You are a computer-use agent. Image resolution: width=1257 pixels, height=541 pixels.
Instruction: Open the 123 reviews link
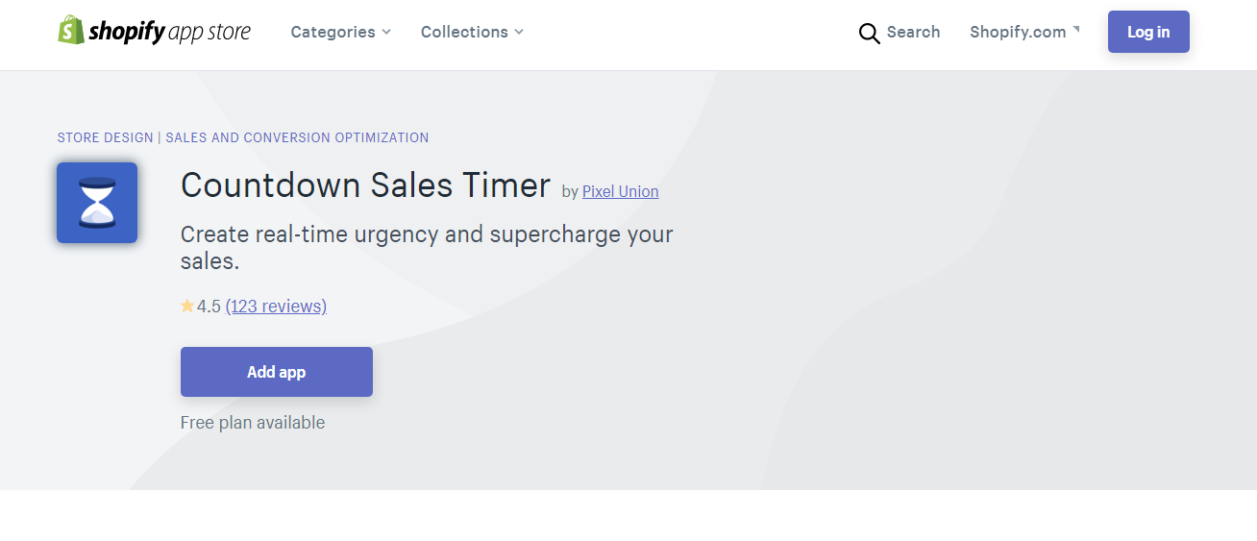[276, 307]
